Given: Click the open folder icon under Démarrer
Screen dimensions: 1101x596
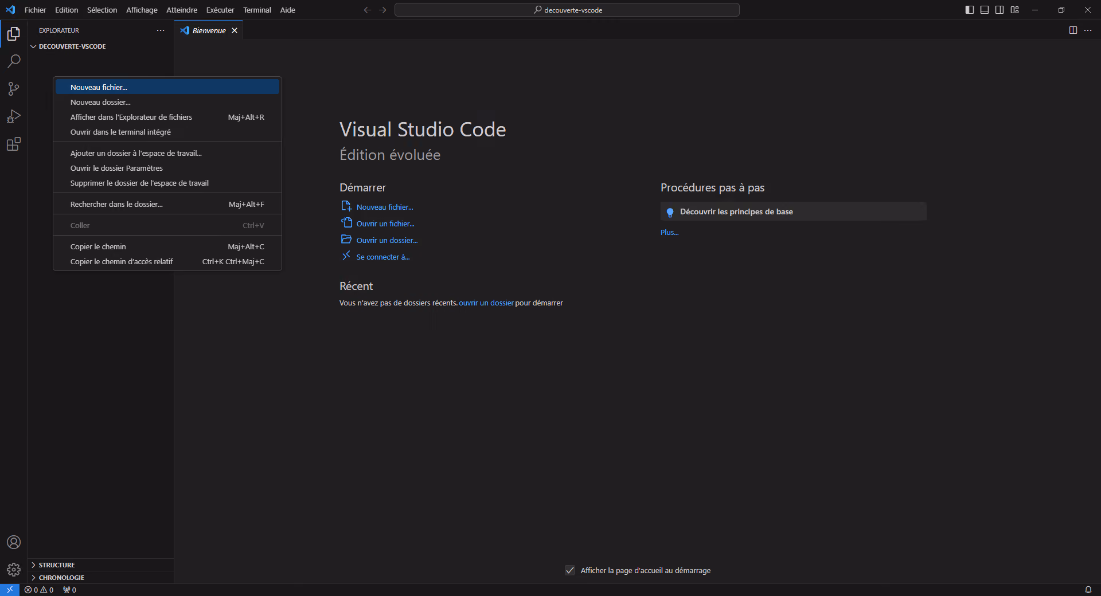Looking at the screenshot, I should coord(346,240).
